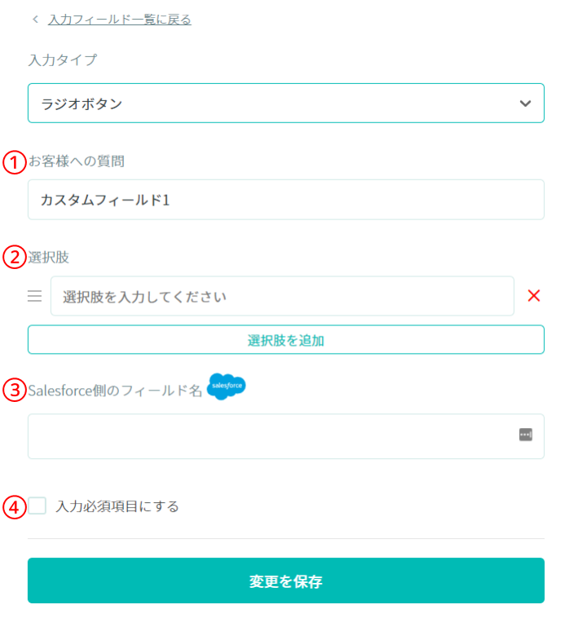
Task: Enable the 入力必須項目にする checkbox
Action: 37,505
